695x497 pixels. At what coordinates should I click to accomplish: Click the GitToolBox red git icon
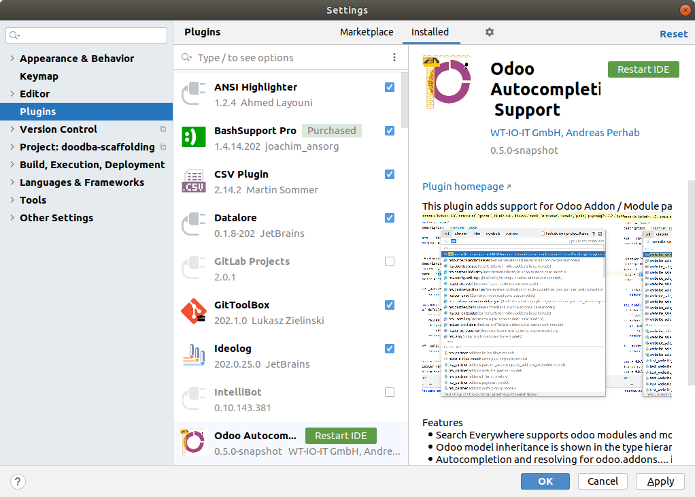click(194, 311)
